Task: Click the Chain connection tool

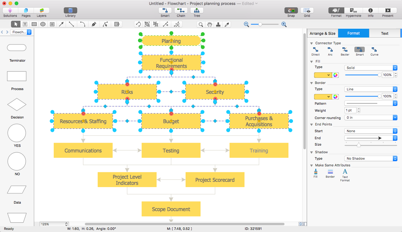Action: 181,11
